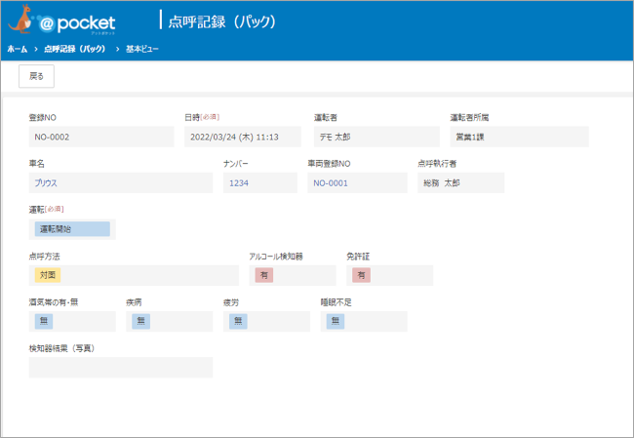Click the 戻る button
The image size is (634, 438).
coord(36,76)
